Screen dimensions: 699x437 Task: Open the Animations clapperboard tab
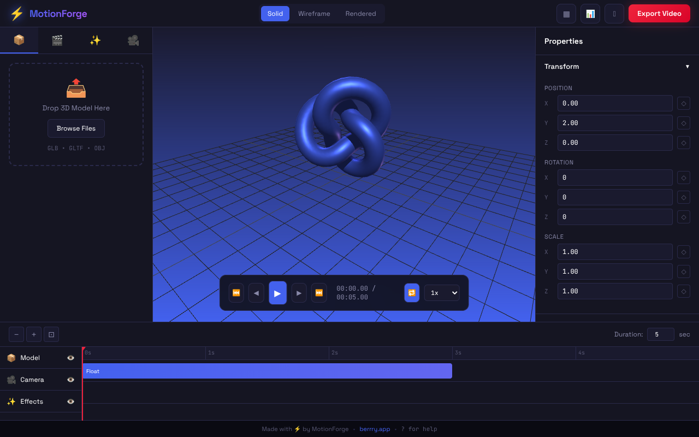57,40
